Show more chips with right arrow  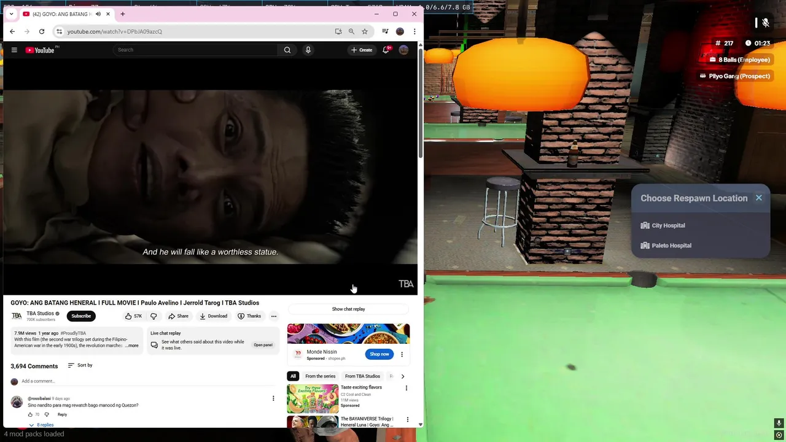click(x=403, y=376)
